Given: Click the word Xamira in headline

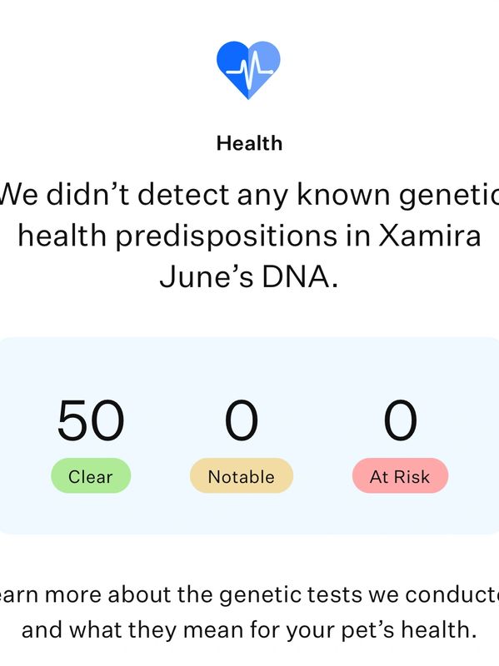Looking at the screenshot, I should [430, 235].
